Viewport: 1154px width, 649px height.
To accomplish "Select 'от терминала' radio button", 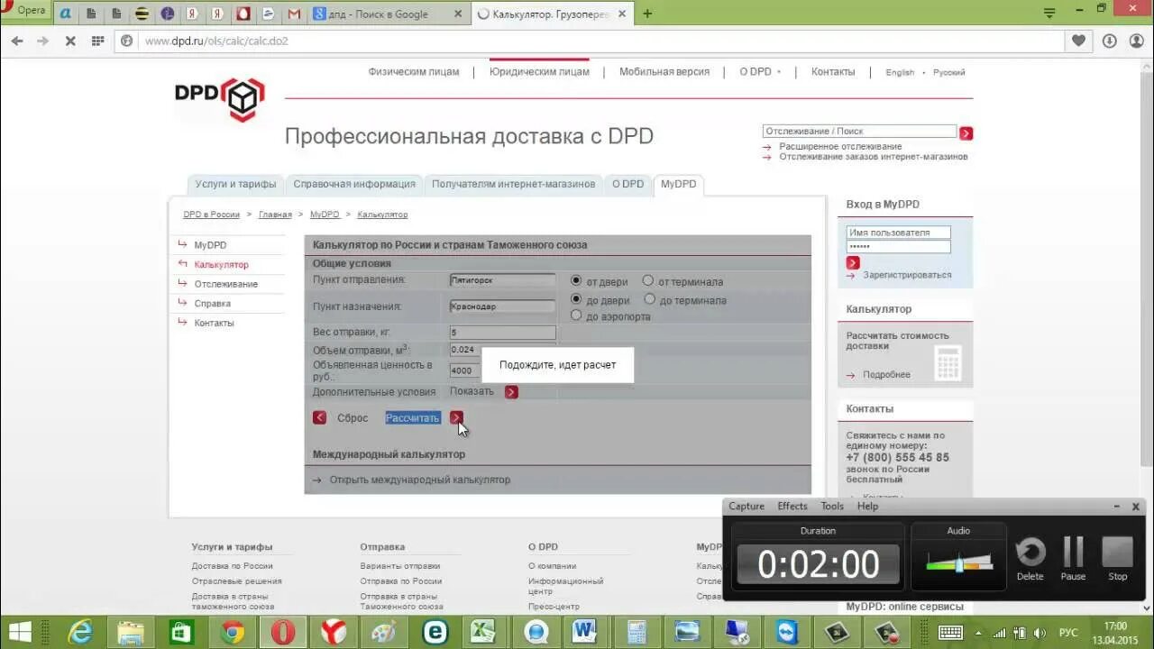I will click(648, 280).
